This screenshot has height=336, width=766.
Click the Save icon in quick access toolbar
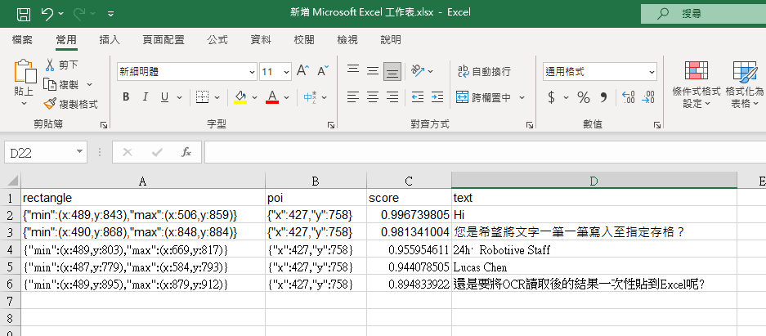click(x=24, y=14)
